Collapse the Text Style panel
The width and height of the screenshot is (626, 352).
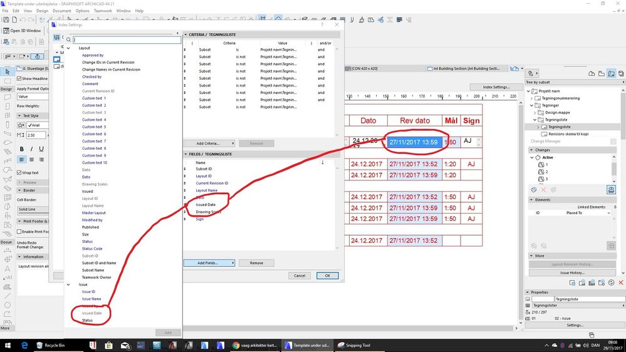point(19,116)
